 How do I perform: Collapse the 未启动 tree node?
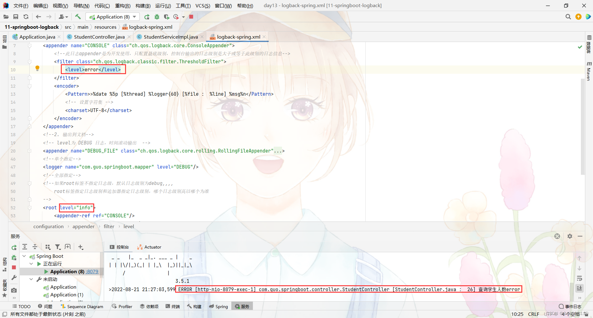[x=31, y=279]
